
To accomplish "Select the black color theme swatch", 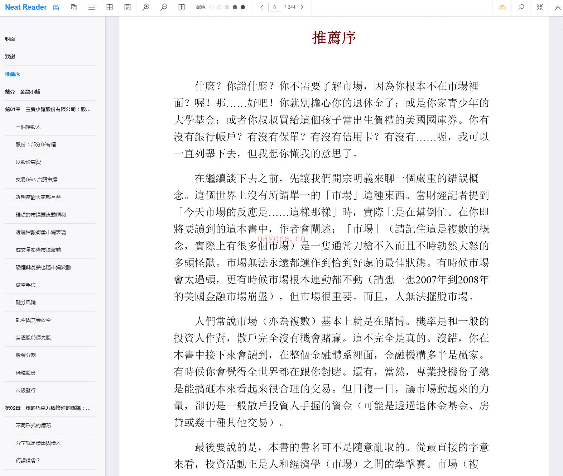I will (x=243, y=7).
